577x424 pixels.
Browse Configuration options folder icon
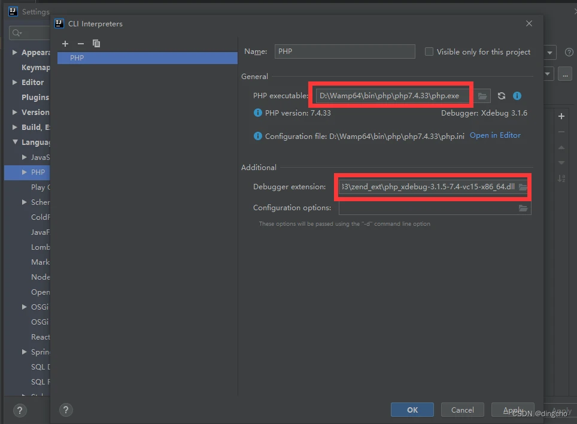[523, 208]
